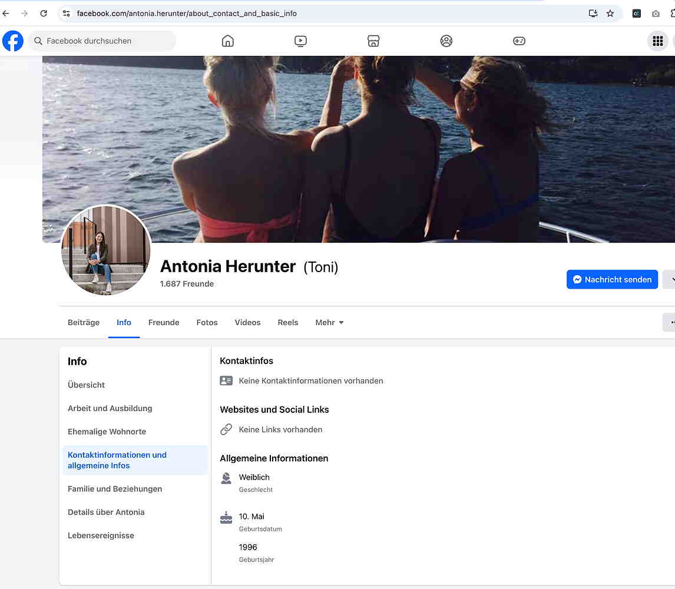Open Ehemalige Wohnorte section
Image resolution: width=675 pixels, height=589 pixels.
coord(107,431)
